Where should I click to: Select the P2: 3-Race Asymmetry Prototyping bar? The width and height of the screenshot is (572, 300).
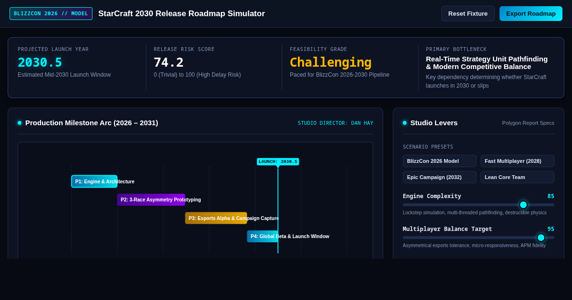151,200
